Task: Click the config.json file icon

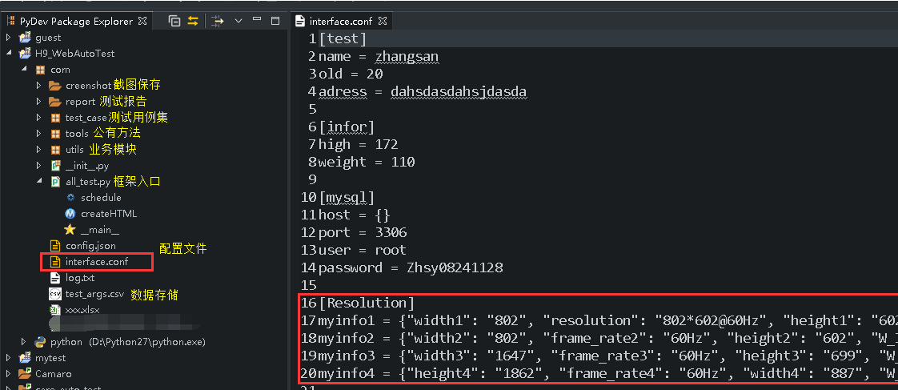Action: [55, 246]
